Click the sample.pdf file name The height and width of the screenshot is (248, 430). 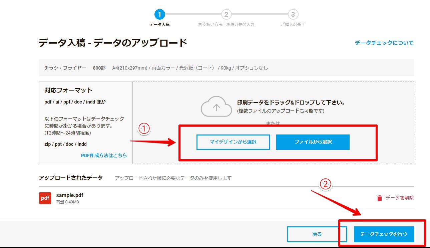[x=70, y=195]
